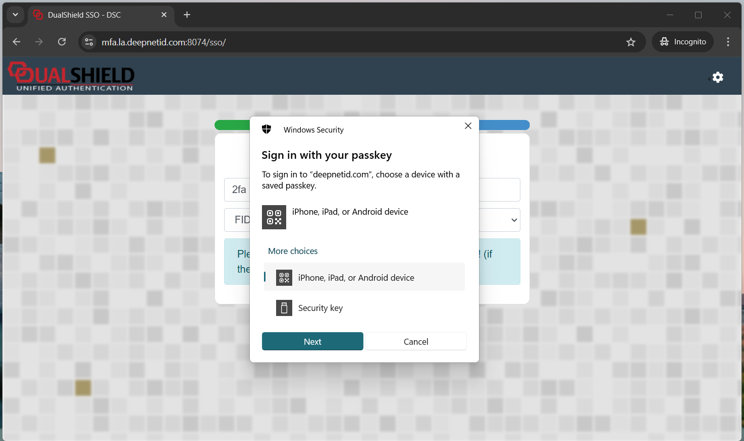The image size is (744, 441).
Task: Open the tab search dropdown arrow
Action: 15,15
